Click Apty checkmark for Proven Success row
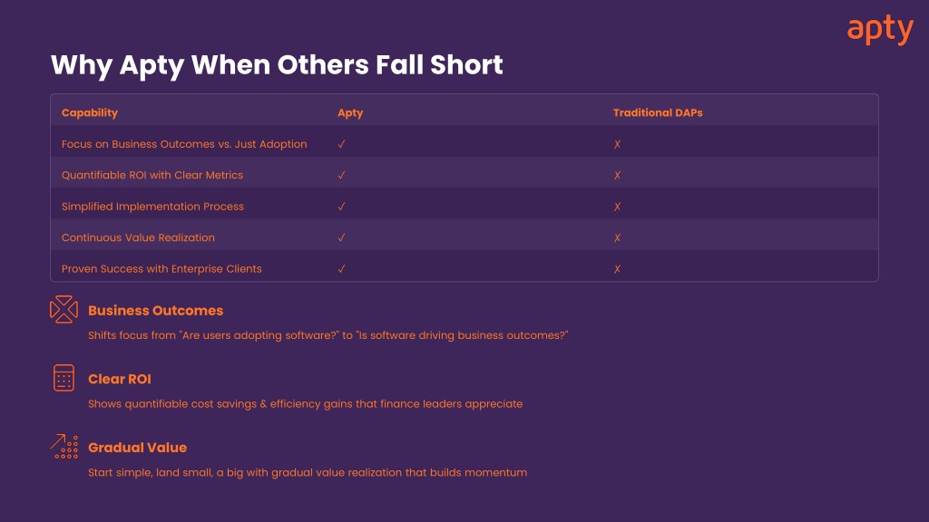The image size is (929, 522). pos(341,268)
